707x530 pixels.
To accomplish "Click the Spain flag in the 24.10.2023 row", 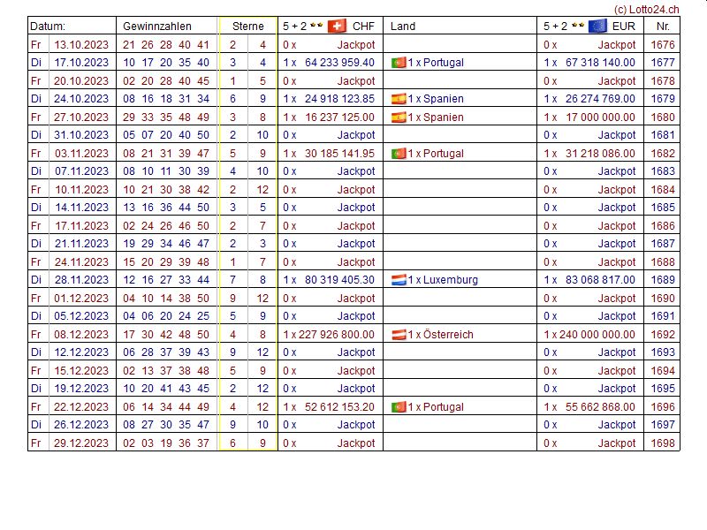I will [399, 99].
